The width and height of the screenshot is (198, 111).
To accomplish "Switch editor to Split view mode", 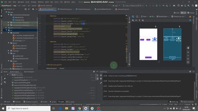I will point(183,13).
